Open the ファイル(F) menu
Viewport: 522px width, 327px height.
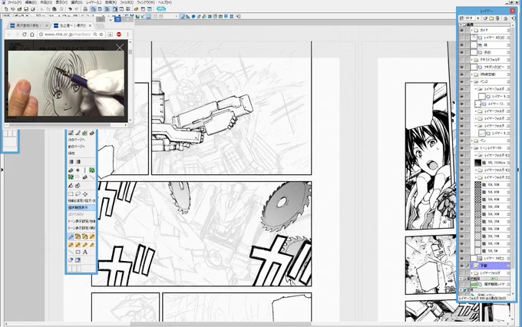pyautogui.click(x=14, y=2)
